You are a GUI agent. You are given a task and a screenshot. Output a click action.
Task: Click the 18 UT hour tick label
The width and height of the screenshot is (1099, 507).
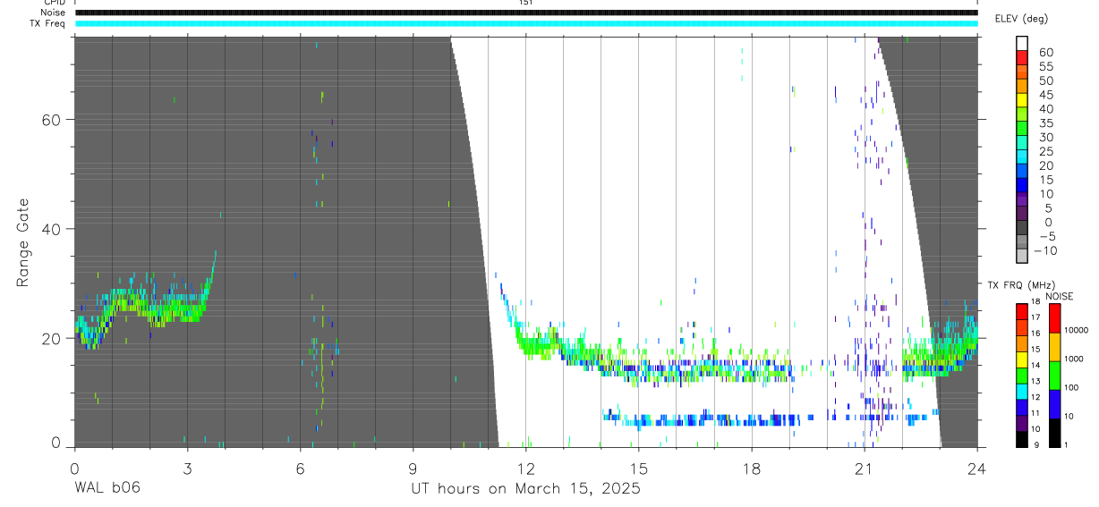(x=752, y=468)
